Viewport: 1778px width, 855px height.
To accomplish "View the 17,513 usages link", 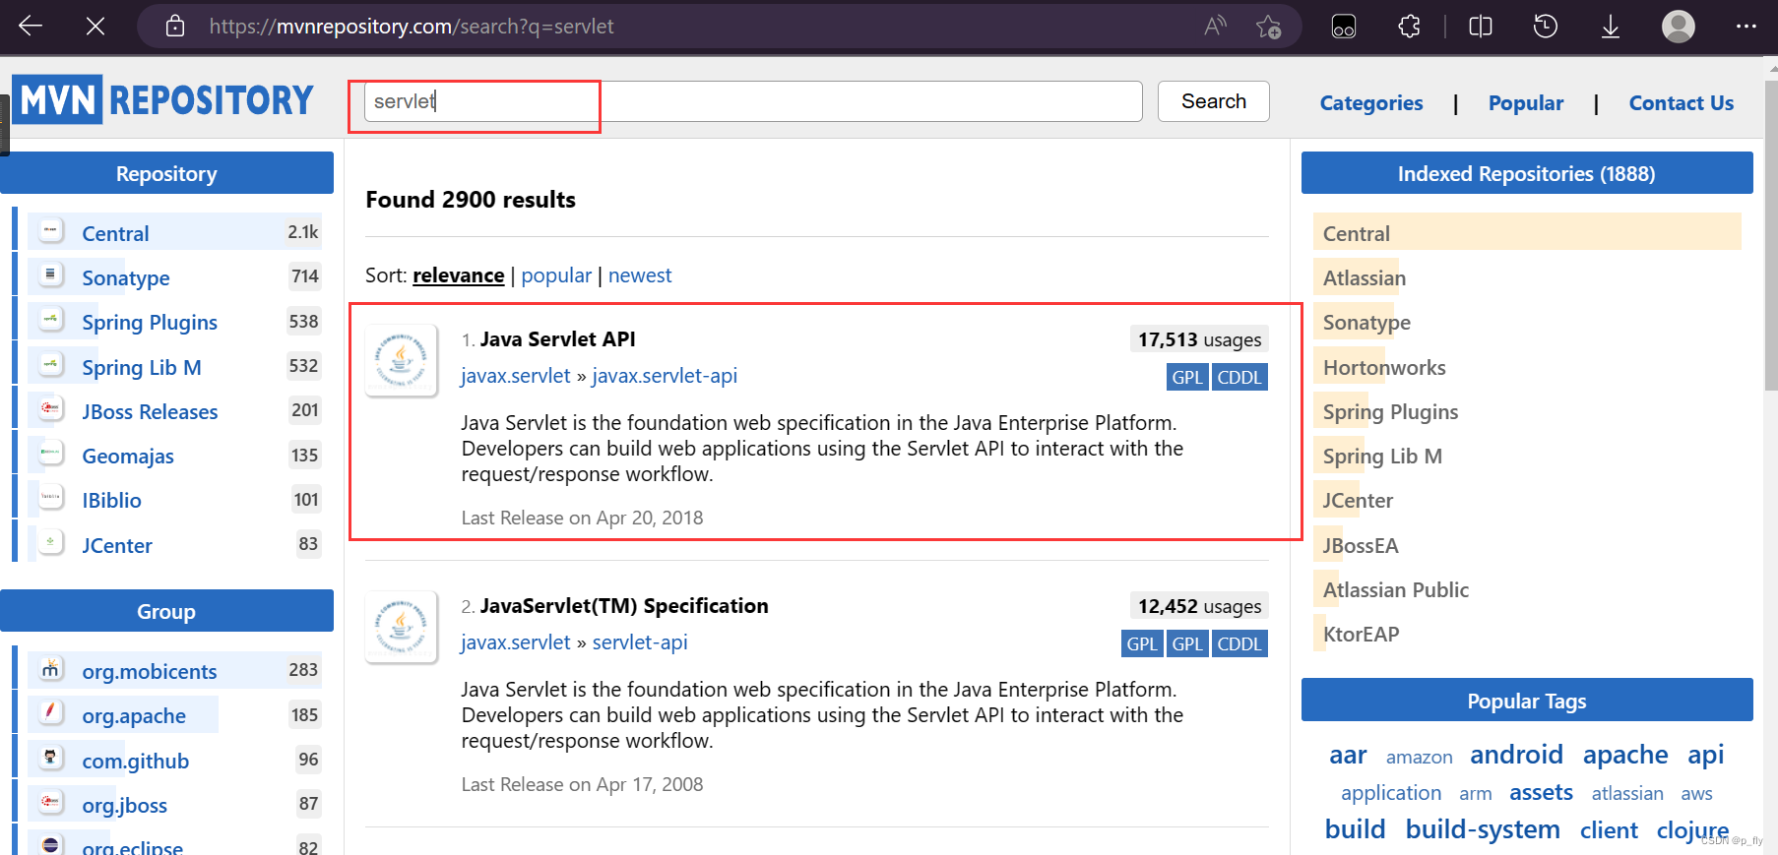I will tap(1199, 339).
